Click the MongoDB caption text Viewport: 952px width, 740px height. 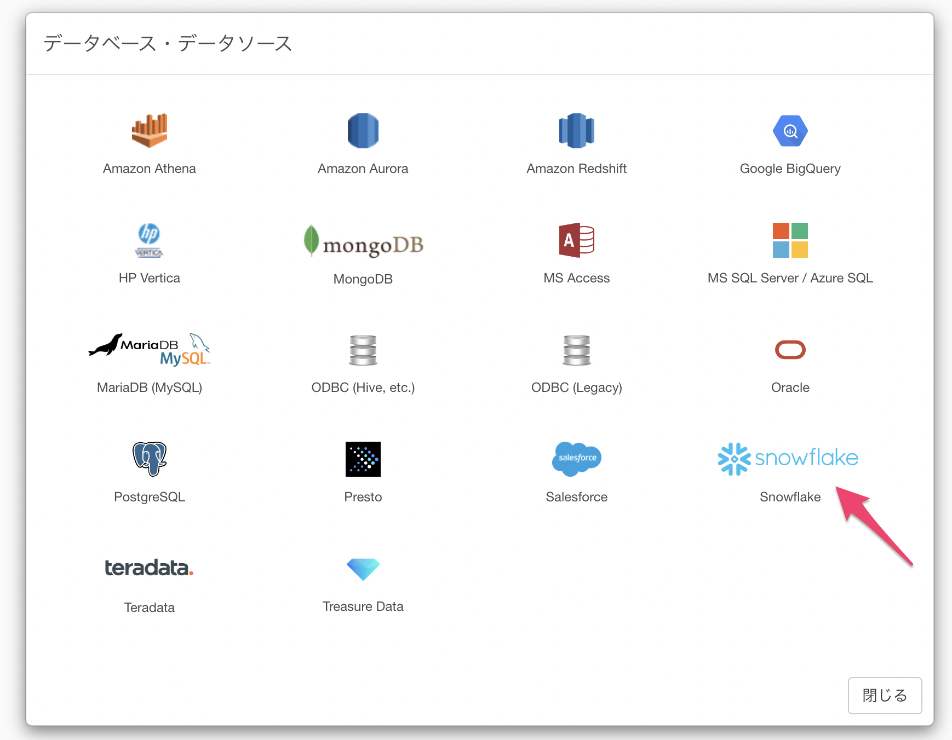(363, 279)
